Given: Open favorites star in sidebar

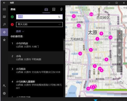Looking at the screenshot, I should [4, 40].
